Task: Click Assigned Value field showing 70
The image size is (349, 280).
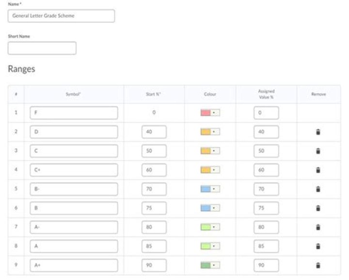Action: (266, 189)
